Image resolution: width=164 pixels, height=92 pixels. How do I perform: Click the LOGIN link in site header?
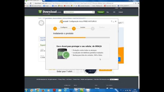pos(116,8)
